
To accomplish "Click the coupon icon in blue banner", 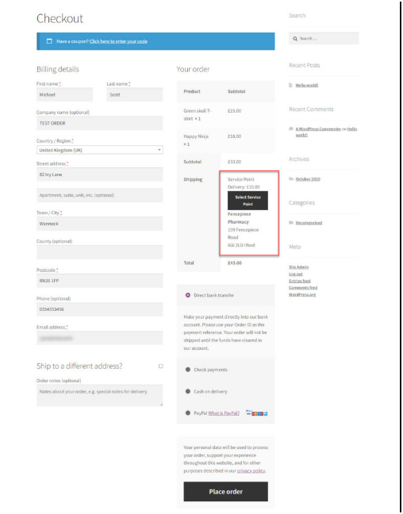I will point(49,41).
